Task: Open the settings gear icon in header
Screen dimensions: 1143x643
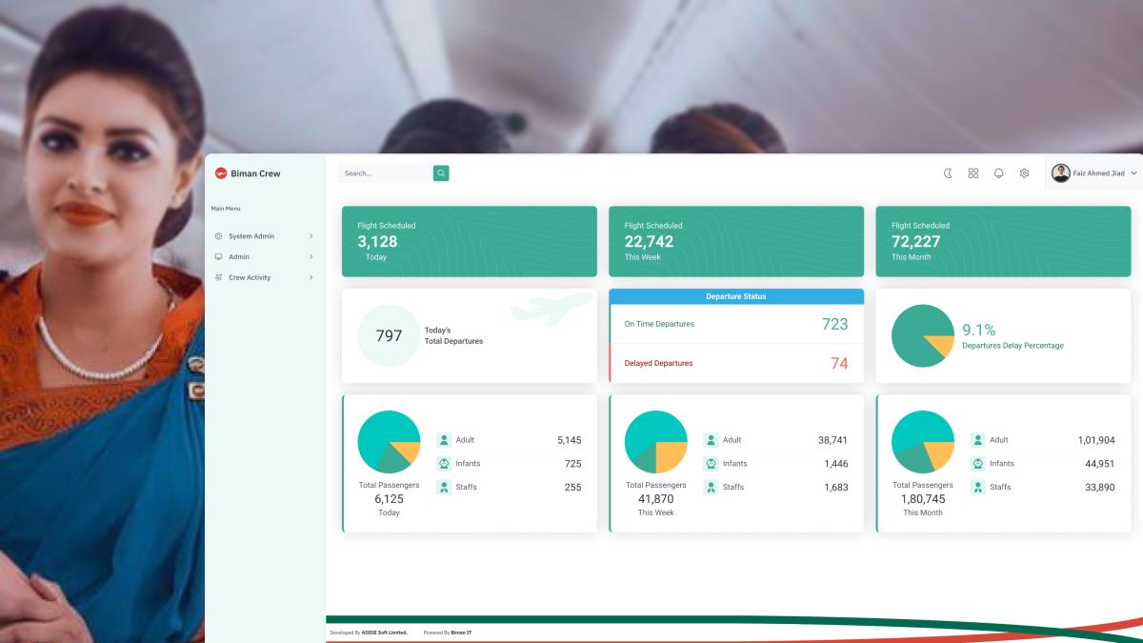Action: (1025, 173)
